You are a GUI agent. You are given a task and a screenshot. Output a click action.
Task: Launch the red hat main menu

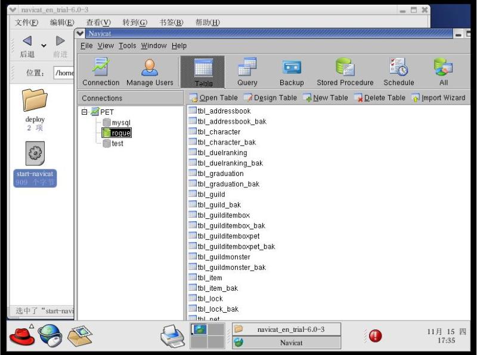coord(21,336)
